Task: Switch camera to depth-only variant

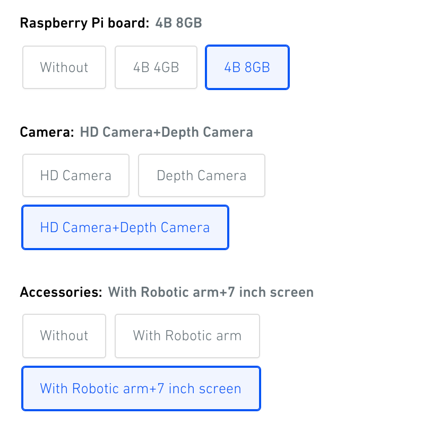Action: (202, 175)
